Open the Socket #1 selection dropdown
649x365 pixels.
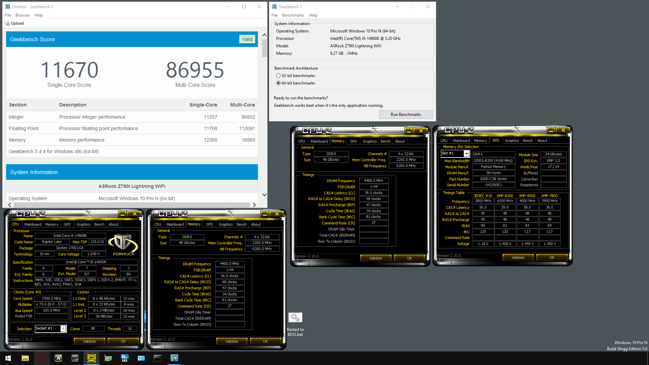click(63, 329)
